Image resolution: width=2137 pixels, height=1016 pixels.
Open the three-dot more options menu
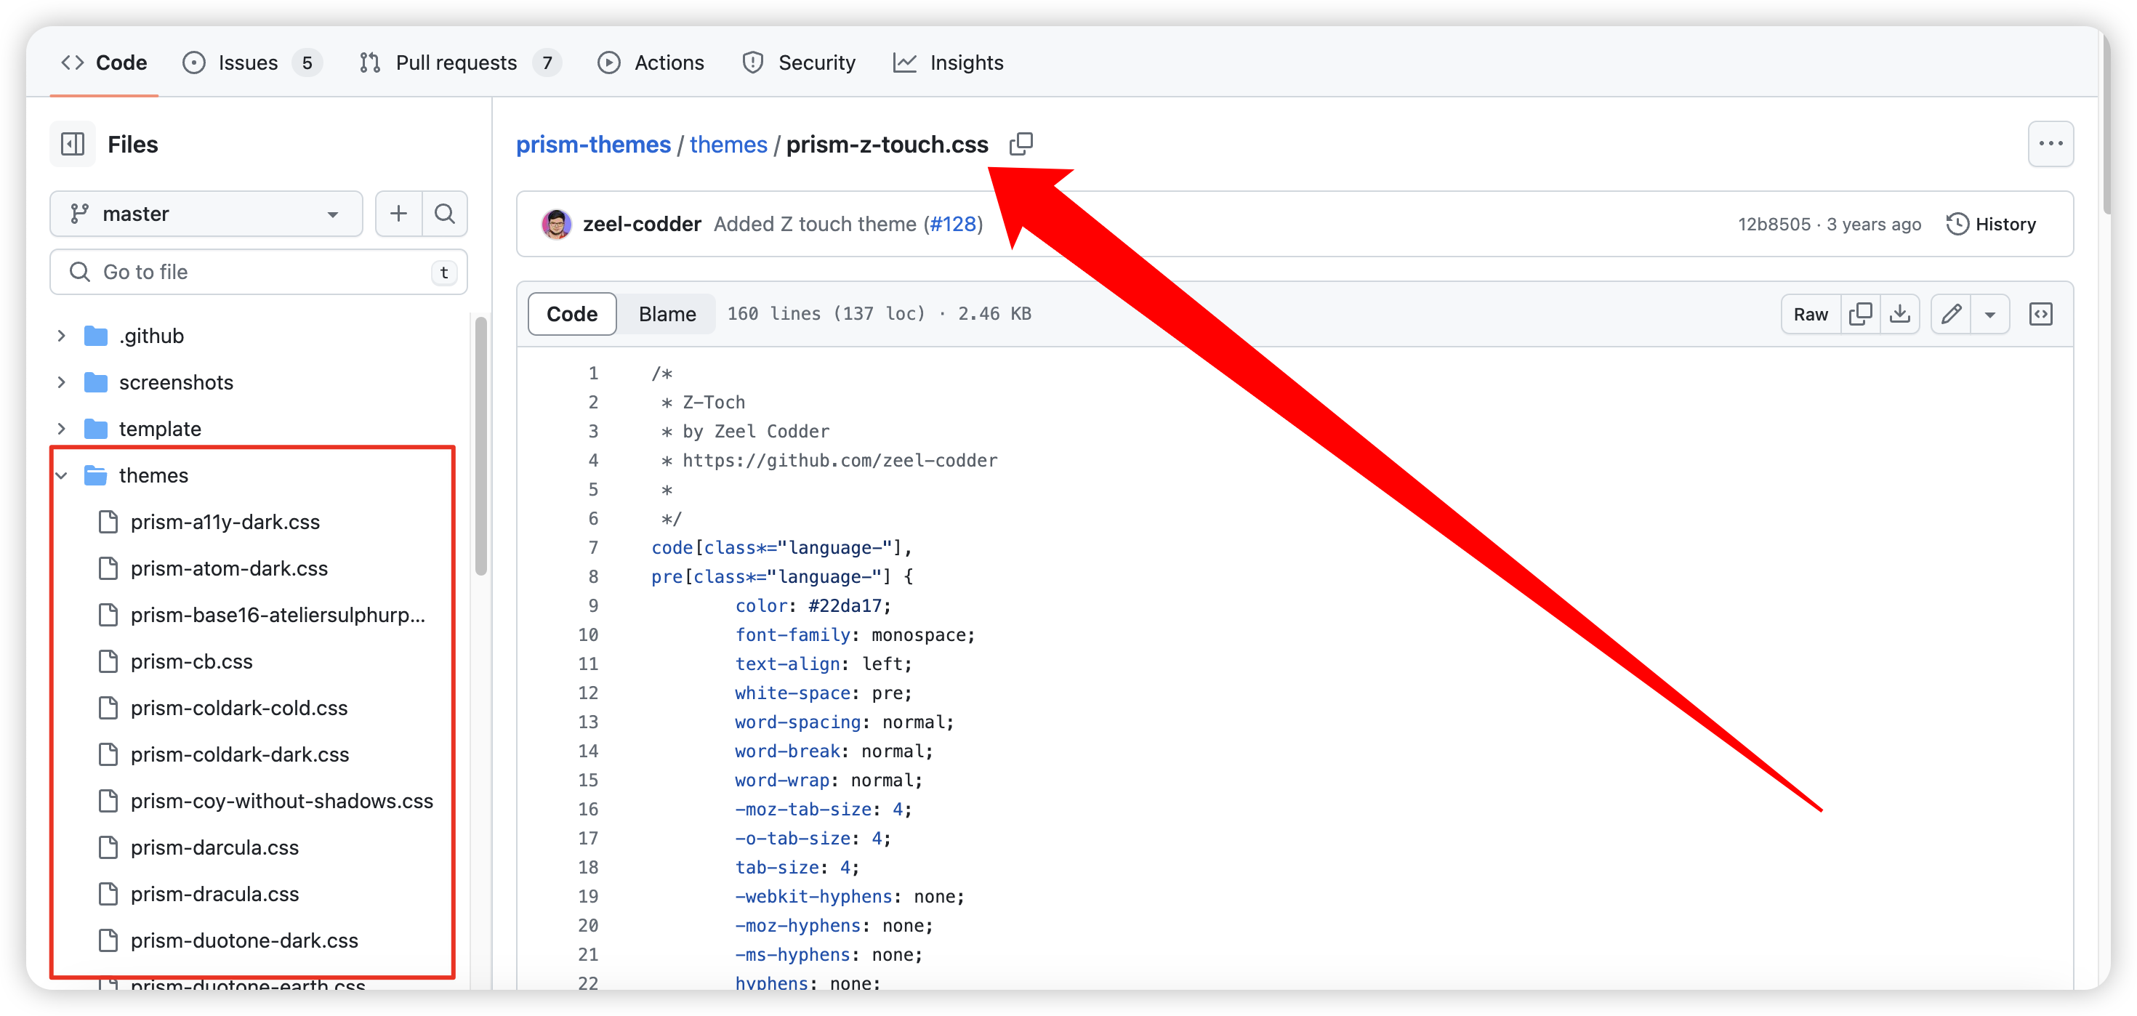click(x=2050, y=145)
